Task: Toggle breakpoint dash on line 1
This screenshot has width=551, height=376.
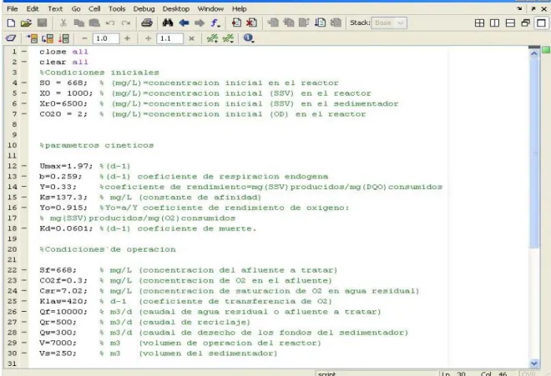Action: (24, 52)
